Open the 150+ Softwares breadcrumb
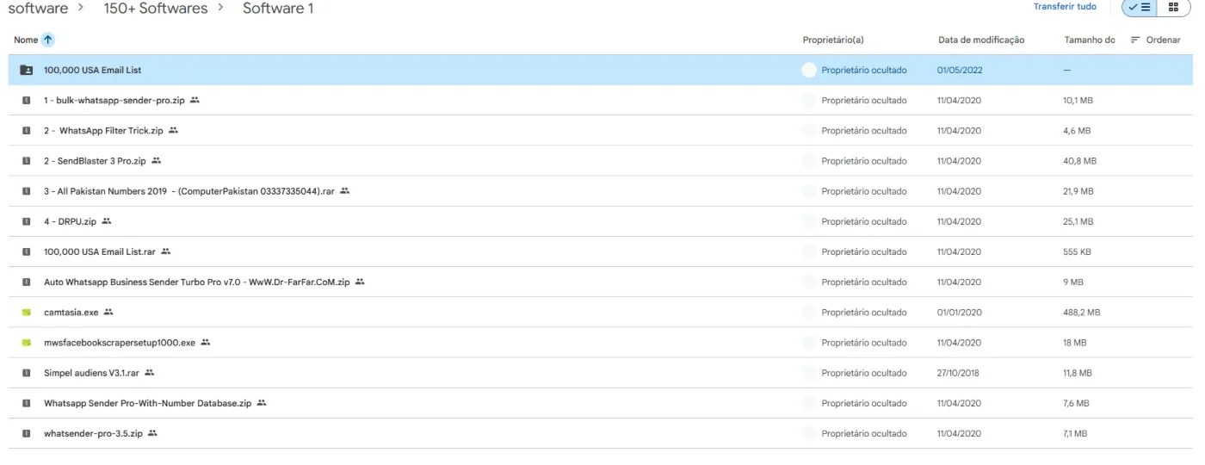 tap(156, 9)
